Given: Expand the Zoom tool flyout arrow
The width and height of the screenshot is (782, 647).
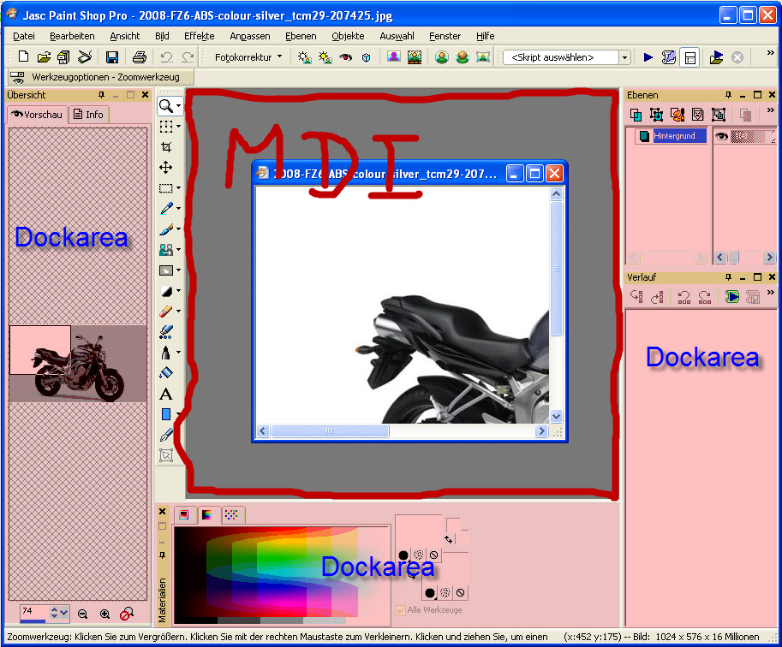Looking at the screenshot, I should 178,105.
